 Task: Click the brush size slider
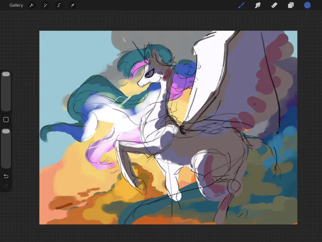pos(6,92)
